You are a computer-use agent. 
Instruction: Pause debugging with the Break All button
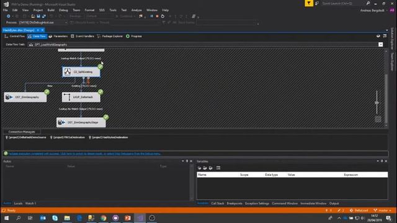click(x=151, y=16)
